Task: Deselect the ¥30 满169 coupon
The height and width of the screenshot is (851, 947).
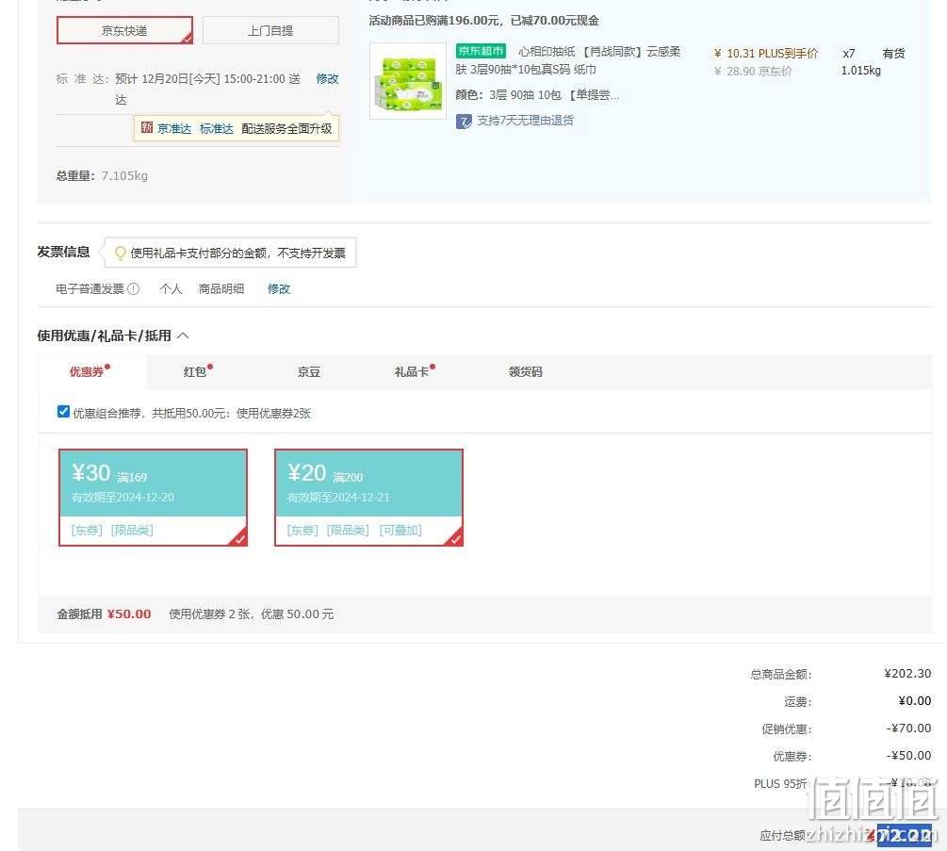Action: (x=153, y=498)
